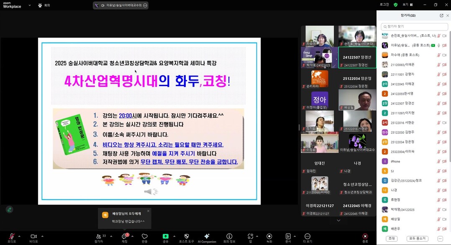
Task: Click the Mute All button
Action: (417, 238)
